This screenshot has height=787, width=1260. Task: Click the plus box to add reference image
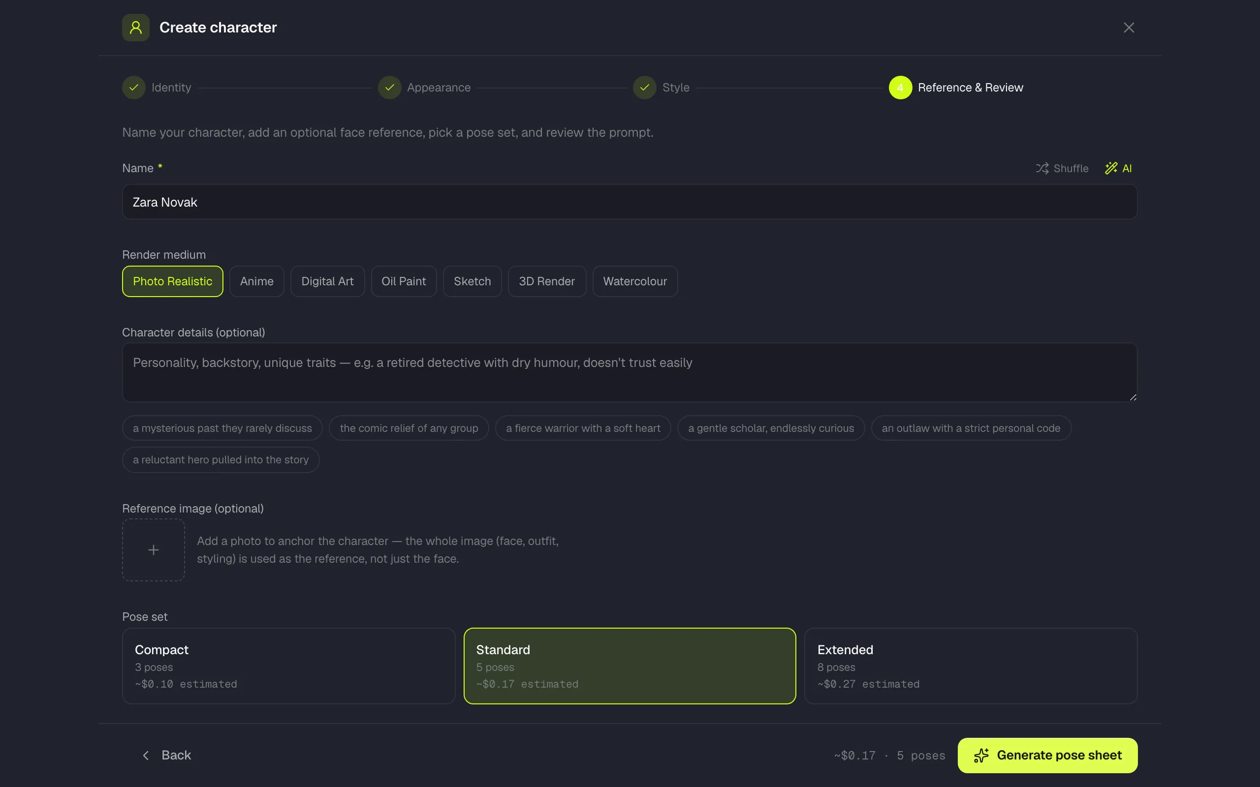tap(154, 550)
